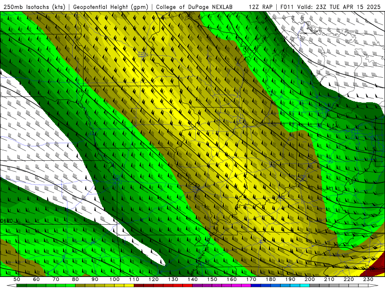This screenshot has width=385, height=288.
Task: Click the 160 value on the color scale
Action: click(231, 279)
